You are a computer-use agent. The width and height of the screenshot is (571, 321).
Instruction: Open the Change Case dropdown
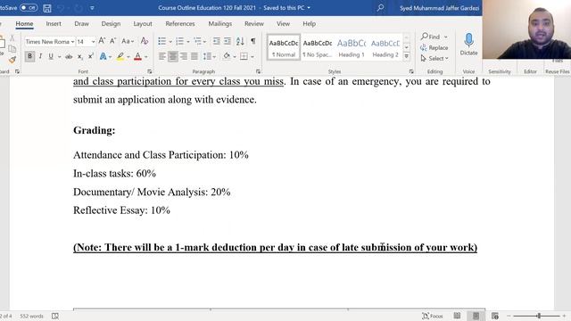coord(128,41)
